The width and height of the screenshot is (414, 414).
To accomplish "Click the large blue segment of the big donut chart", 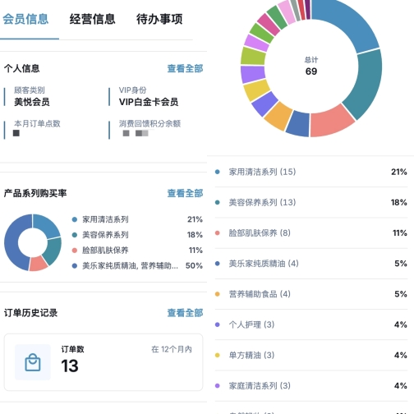I will (346, 24).
